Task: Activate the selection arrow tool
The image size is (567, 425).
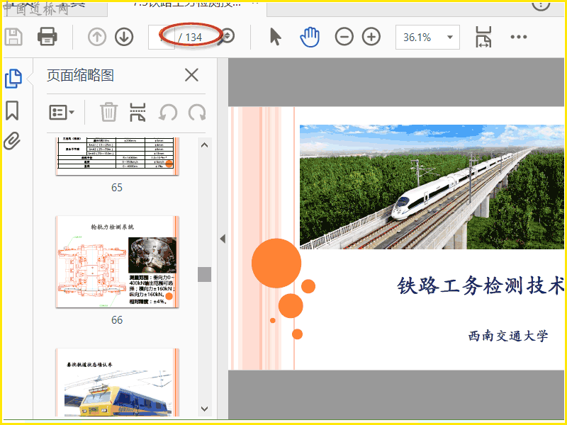Action: (275, 37)
